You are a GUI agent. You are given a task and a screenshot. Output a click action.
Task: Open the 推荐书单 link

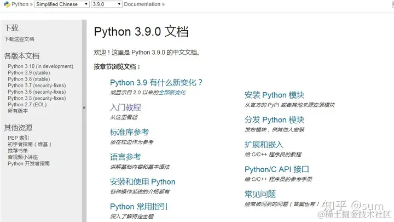pos(18,151)
